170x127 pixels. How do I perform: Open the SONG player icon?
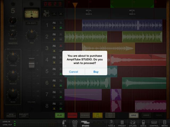click(143, 123)
